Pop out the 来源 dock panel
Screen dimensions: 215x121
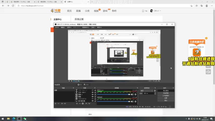click(95, 88)
